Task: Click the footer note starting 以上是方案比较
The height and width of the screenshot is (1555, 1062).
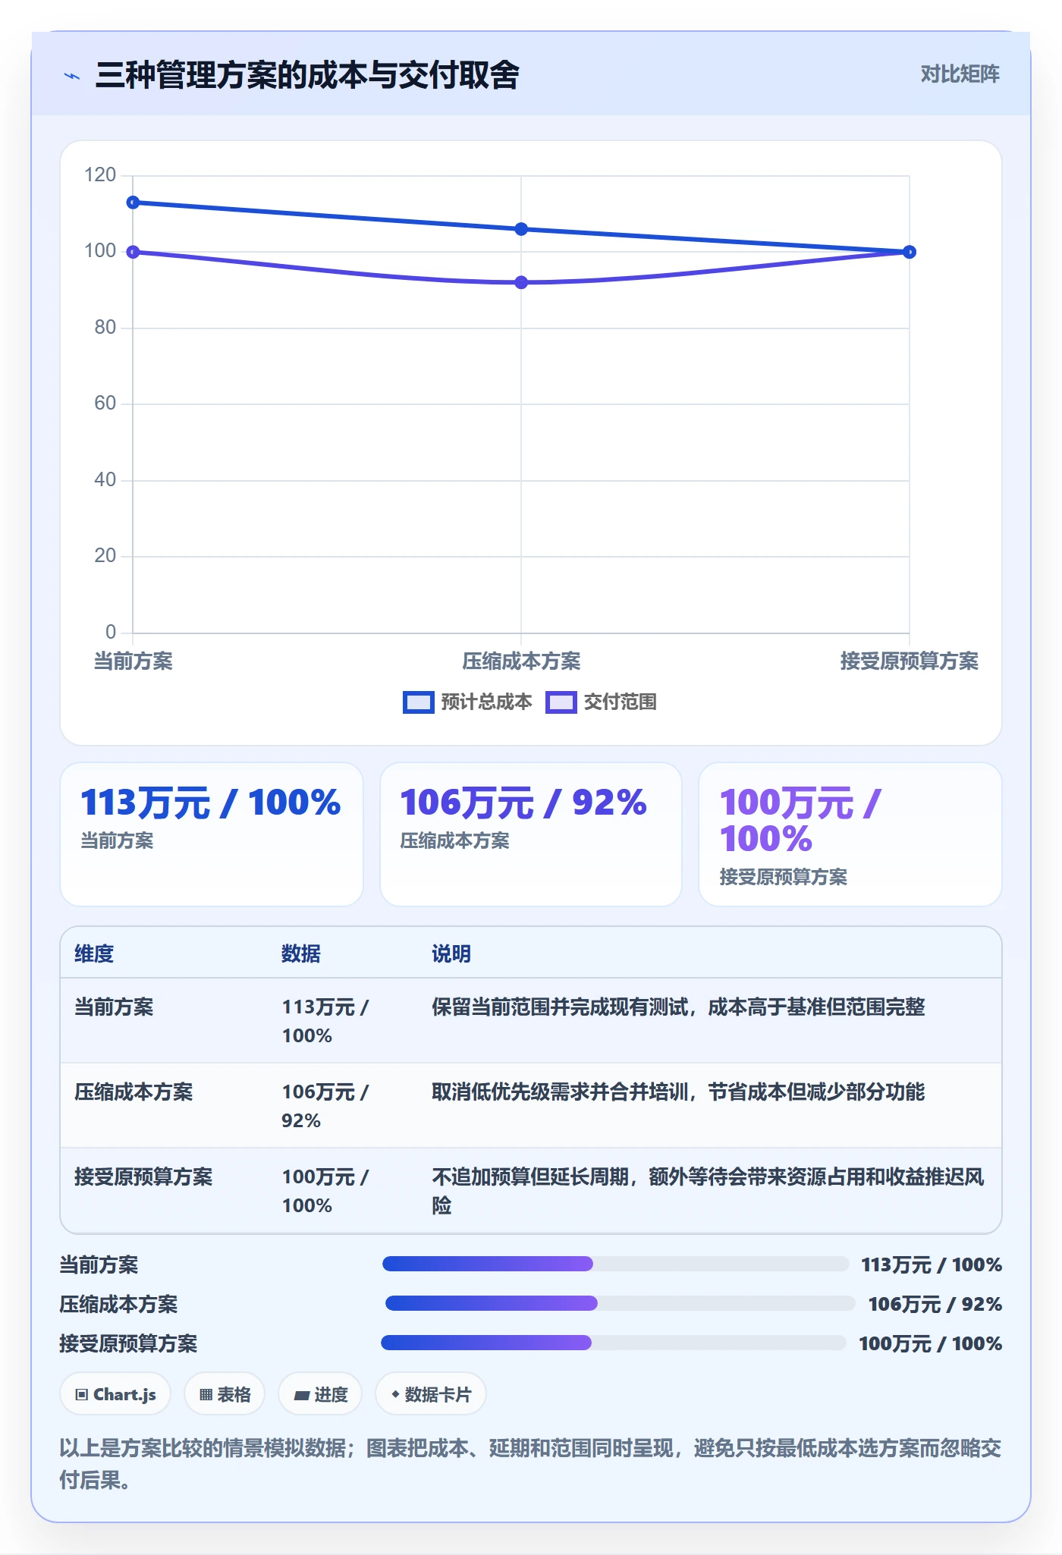Action: click(530, 1464)
